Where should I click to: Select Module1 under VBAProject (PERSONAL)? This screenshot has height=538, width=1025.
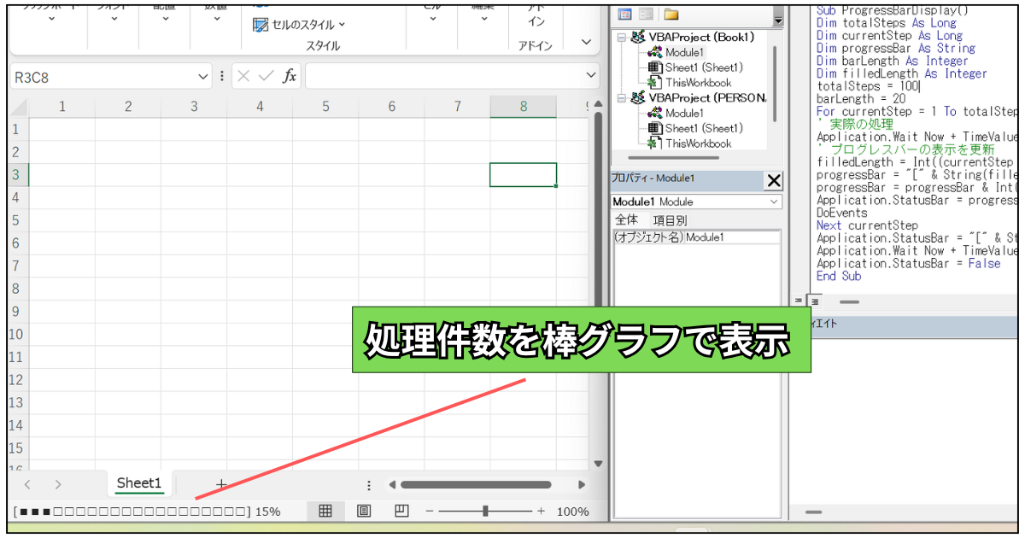684,113
